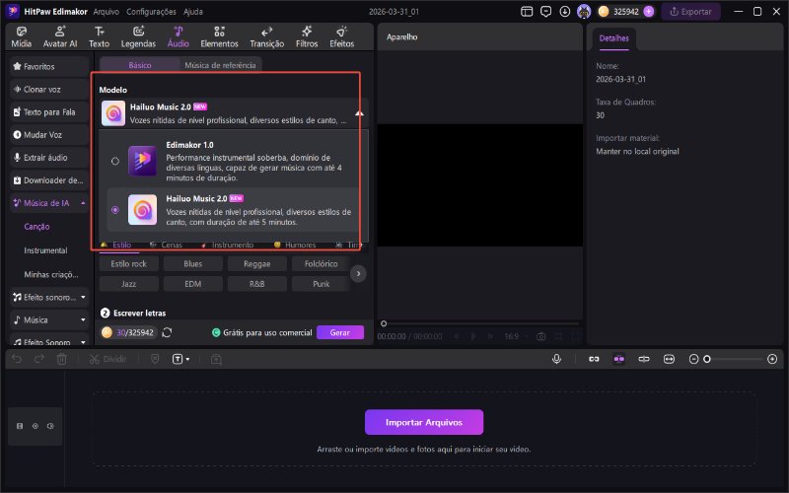Viewport: 789px width, 493px height.
Task: Open the Transição effects panel
Action: pos(266,37)
